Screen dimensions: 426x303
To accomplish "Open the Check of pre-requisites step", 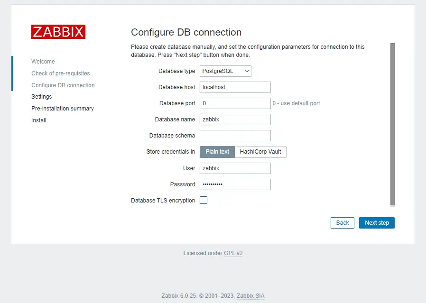I will pos(60,73).
